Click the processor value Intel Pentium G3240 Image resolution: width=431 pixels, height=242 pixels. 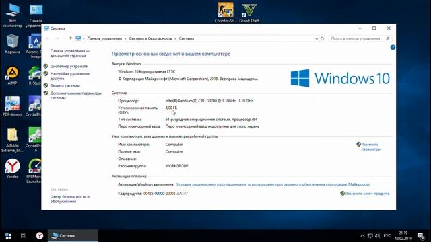[x=209, y=101]
